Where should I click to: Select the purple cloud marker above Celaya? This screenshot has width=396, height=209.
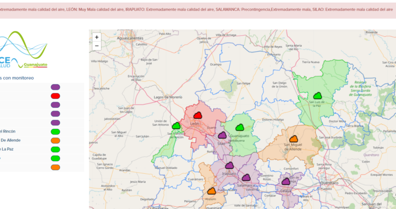[285, 182]
